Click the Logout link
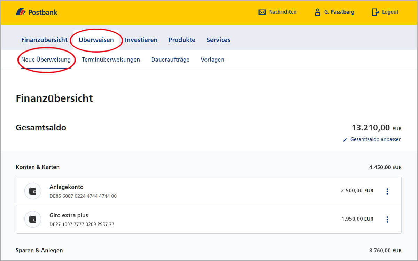The image size is (418, 261). 390,12
